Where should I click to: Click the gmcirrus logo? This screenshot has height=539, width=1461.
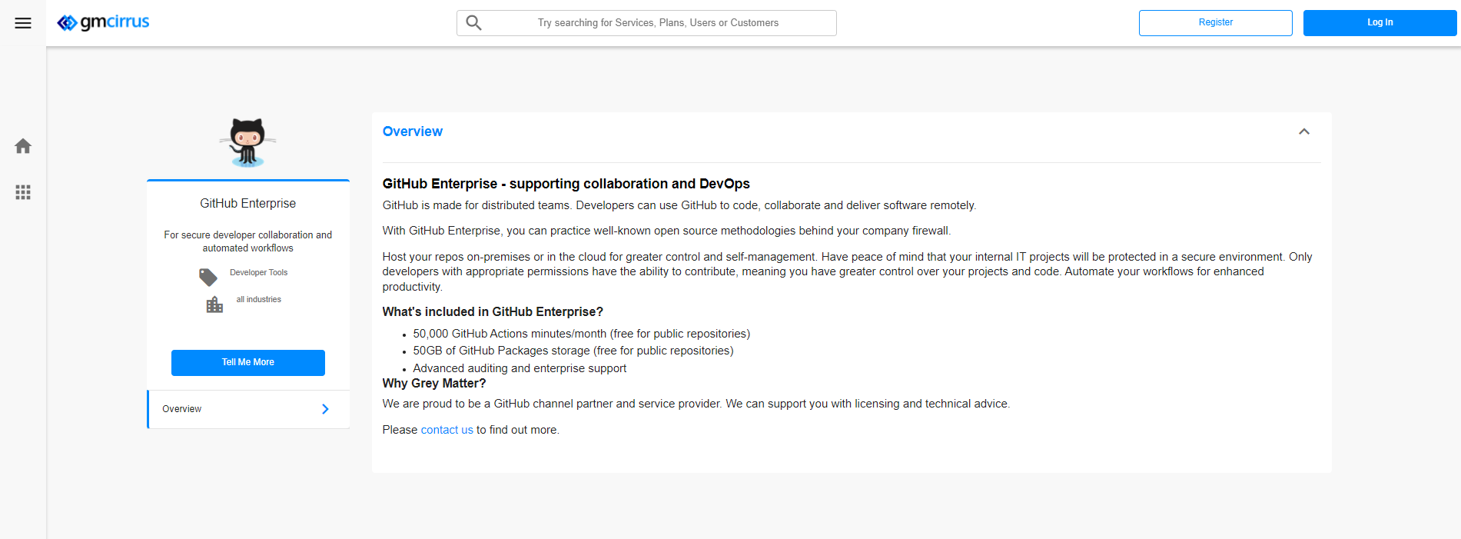click(103, 22)
